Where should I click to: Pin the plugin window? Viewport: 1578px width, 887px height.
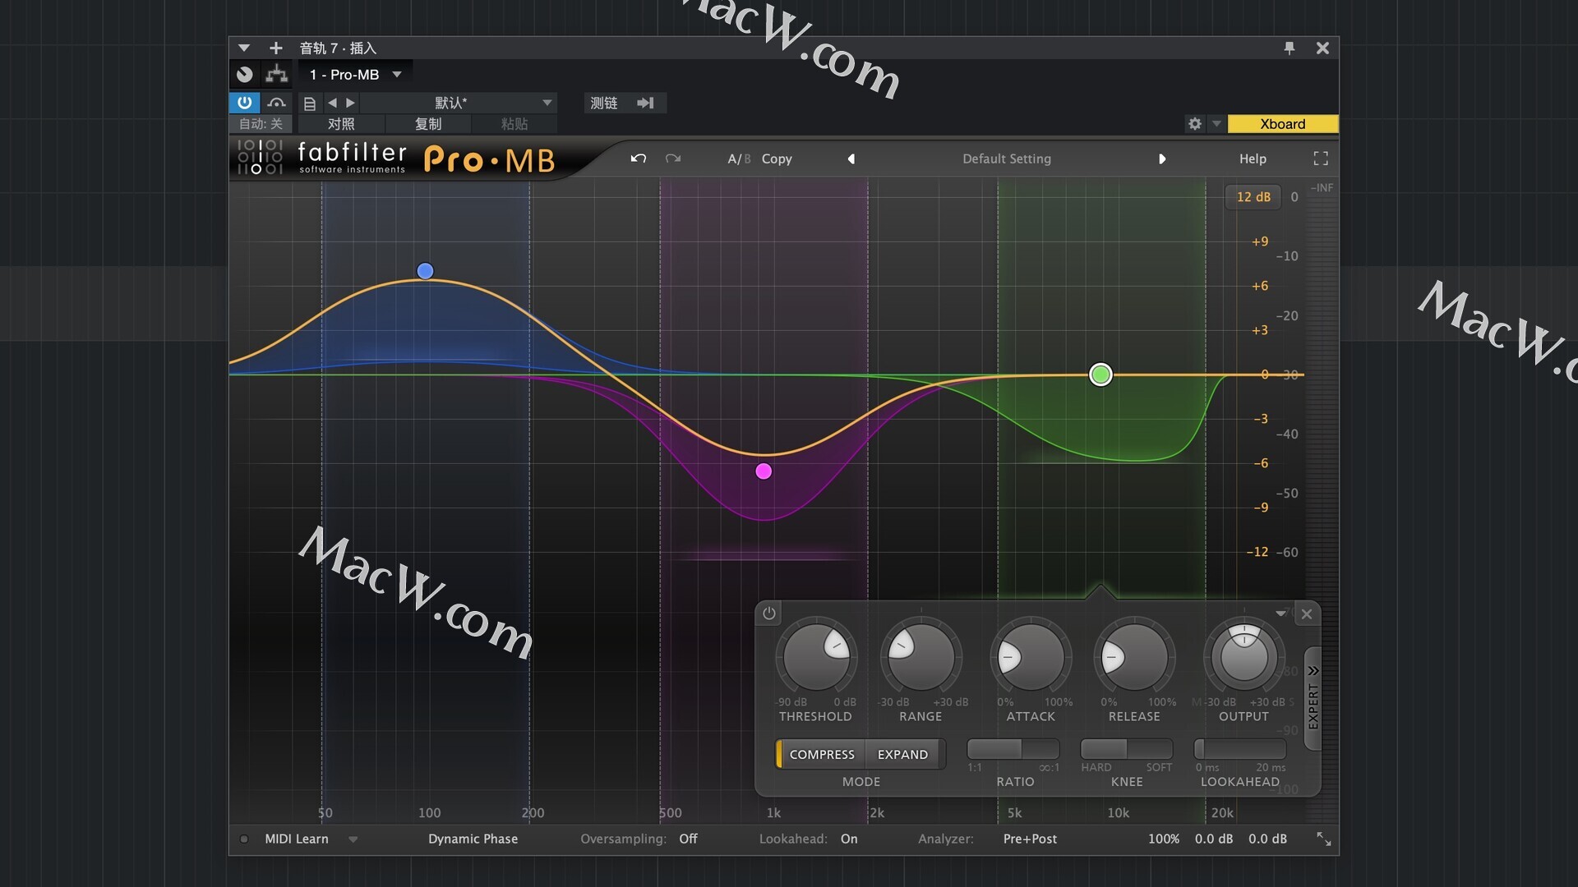tap(1289, 48)
